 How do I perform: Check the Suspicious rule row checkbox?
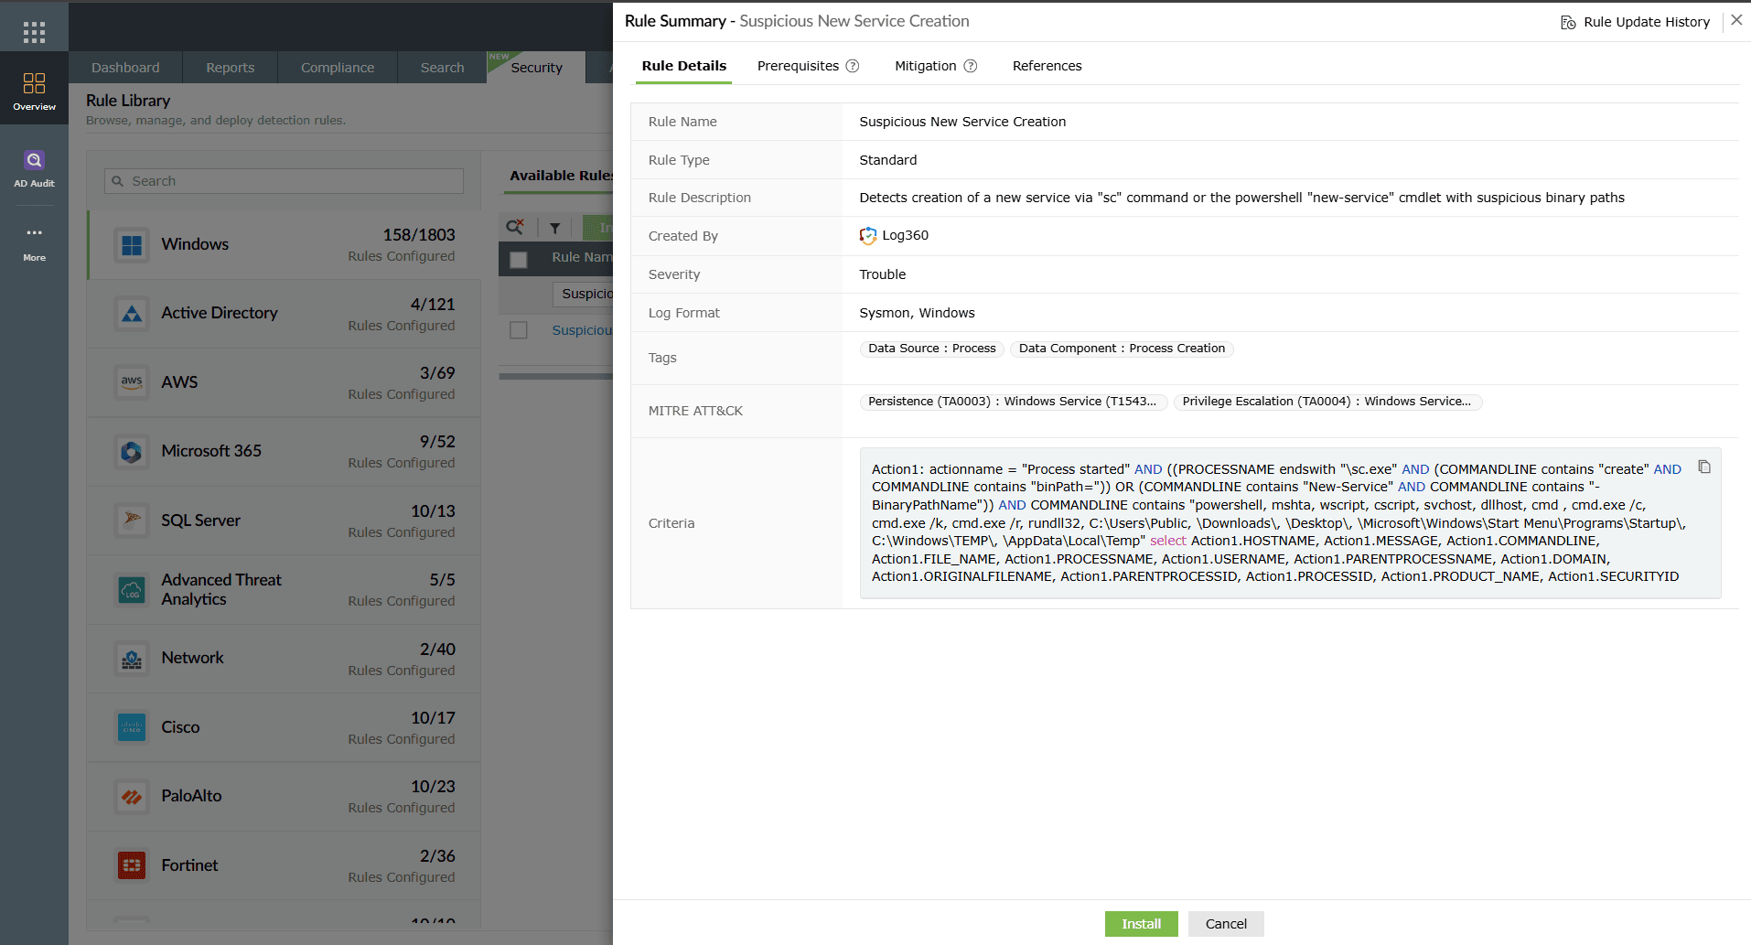tap(519, 330)
